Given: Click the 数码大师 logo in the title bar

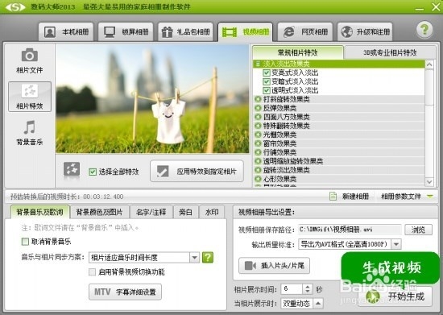Looking at the screenshot, I should pyautogui.click(x=15, y=6).
